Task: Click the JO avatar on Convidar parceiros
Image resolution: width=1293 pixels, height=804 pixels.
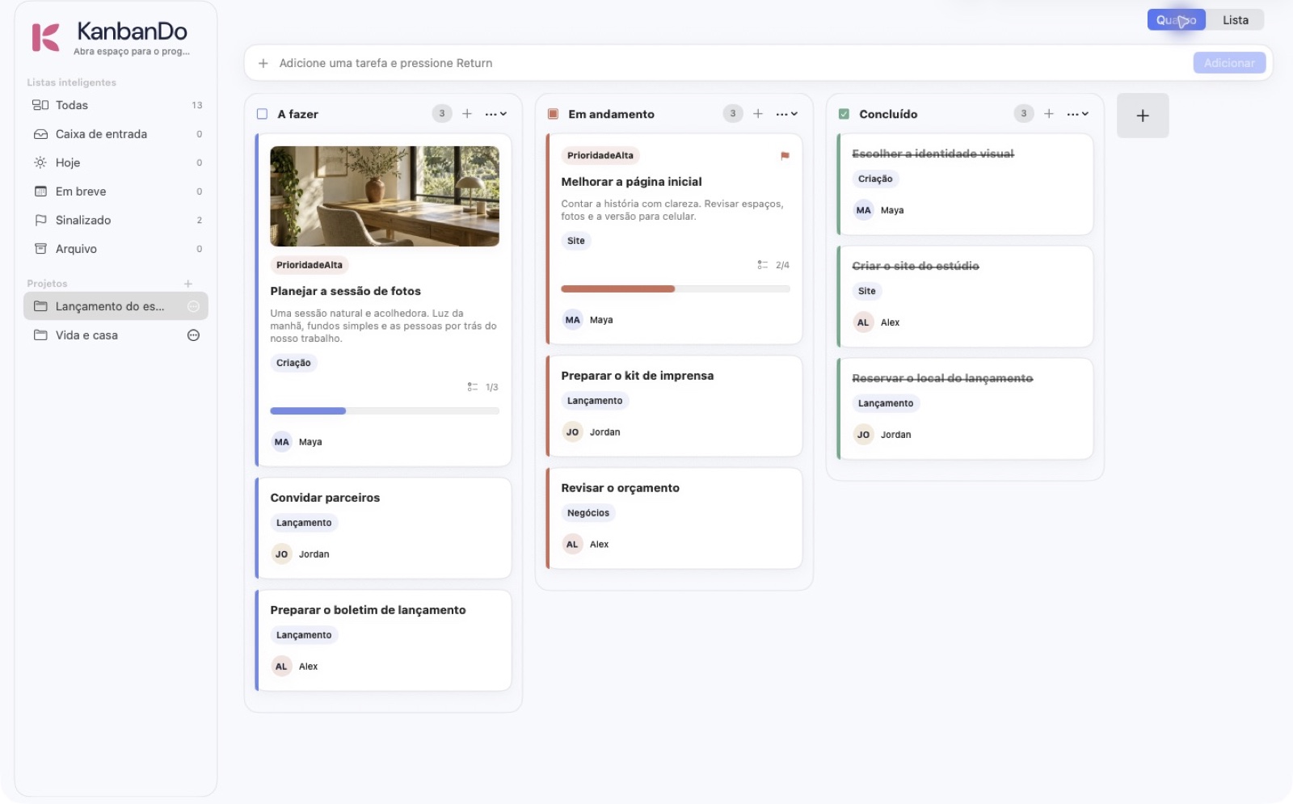Action: (281, 554)
